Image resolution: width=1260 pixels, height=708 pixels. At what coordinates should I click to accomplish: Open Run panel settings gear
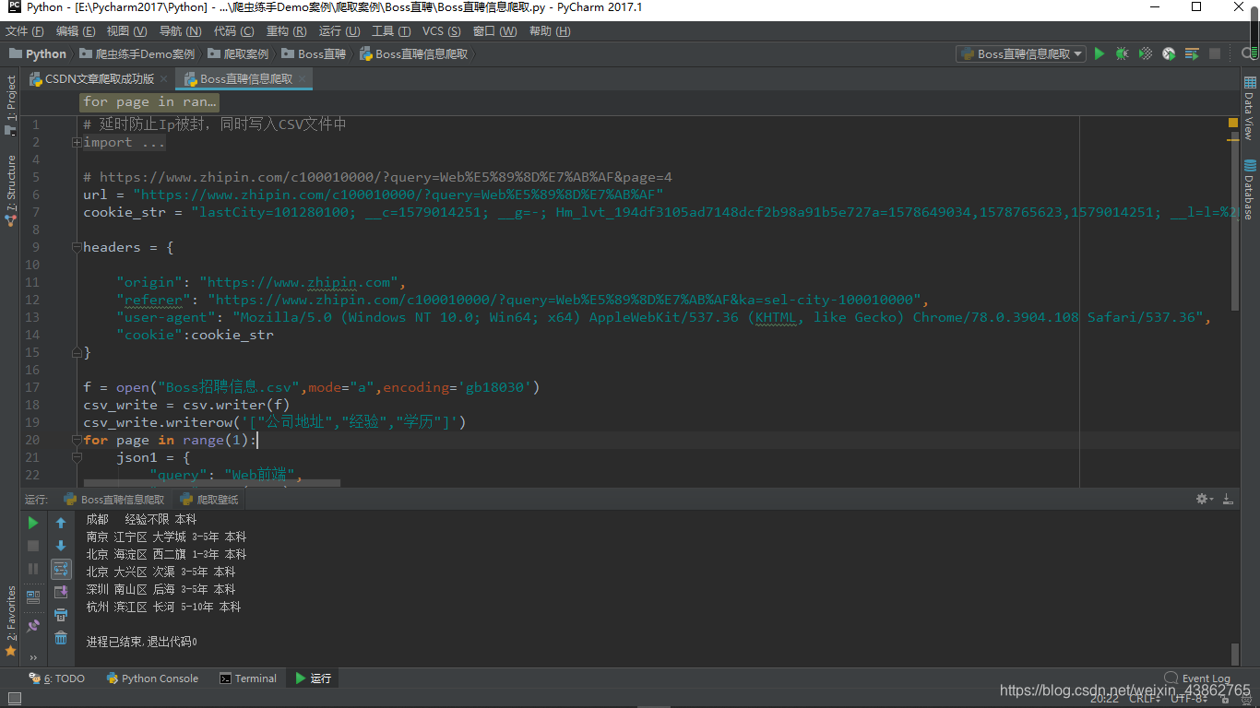(1204, 499)
